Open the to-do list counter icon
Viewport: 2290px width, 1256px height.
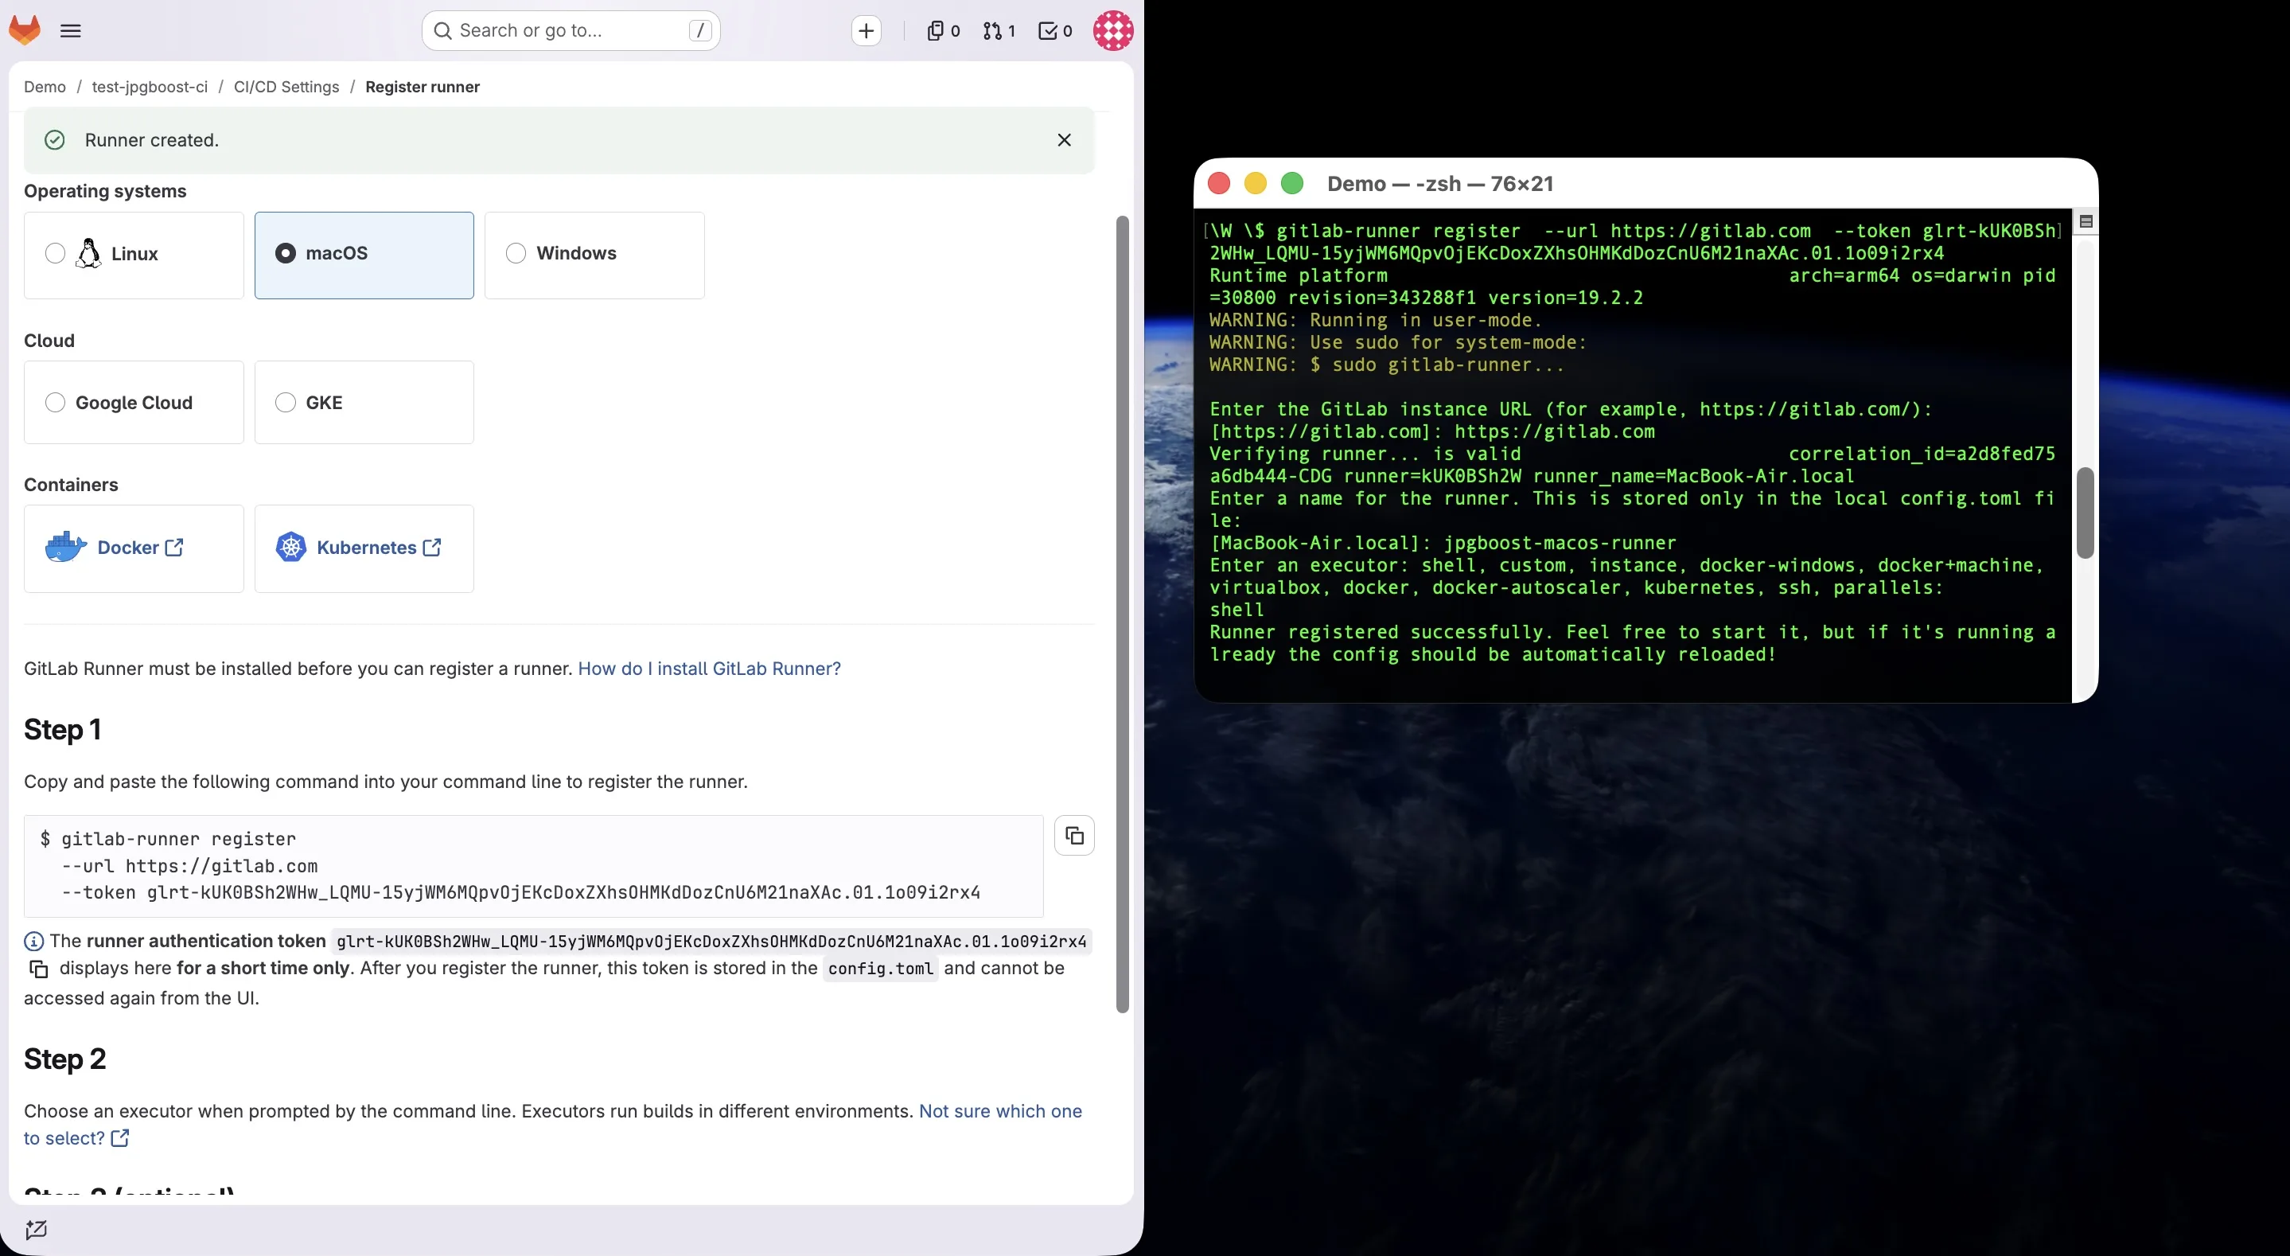[1055, 31]
